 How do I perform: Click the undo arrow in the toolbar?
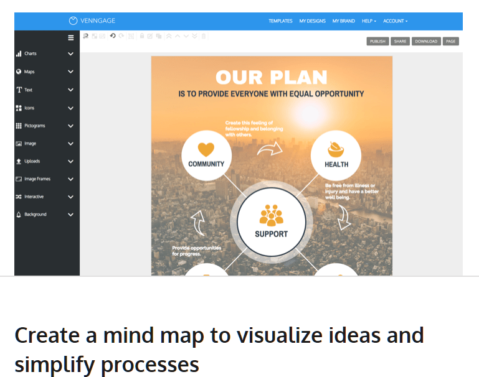point(113,36)
